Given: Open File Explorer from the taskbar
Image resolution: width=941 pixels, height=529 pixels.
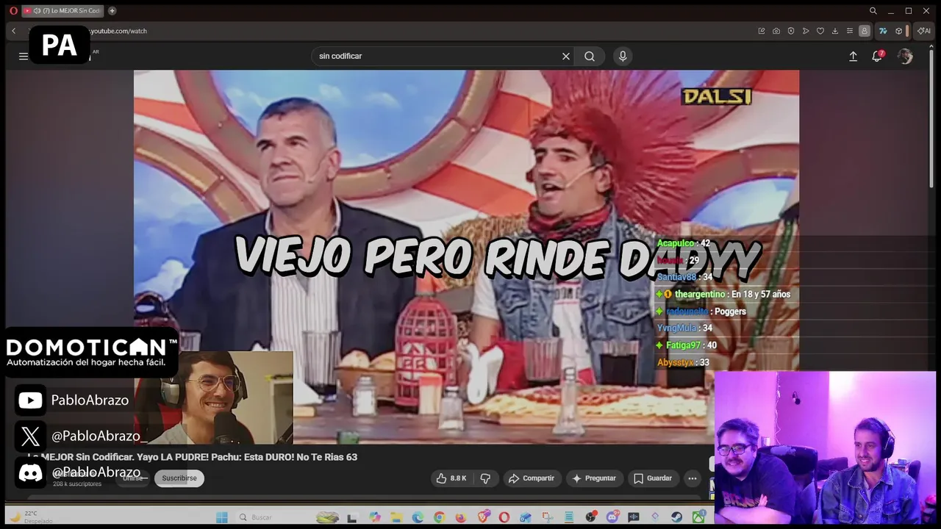Looking at the screenshot, I should 396,517.
